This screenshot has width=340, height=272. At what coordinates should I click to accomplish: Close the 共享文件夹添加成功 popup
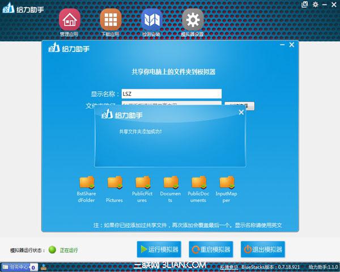[241, 112]
